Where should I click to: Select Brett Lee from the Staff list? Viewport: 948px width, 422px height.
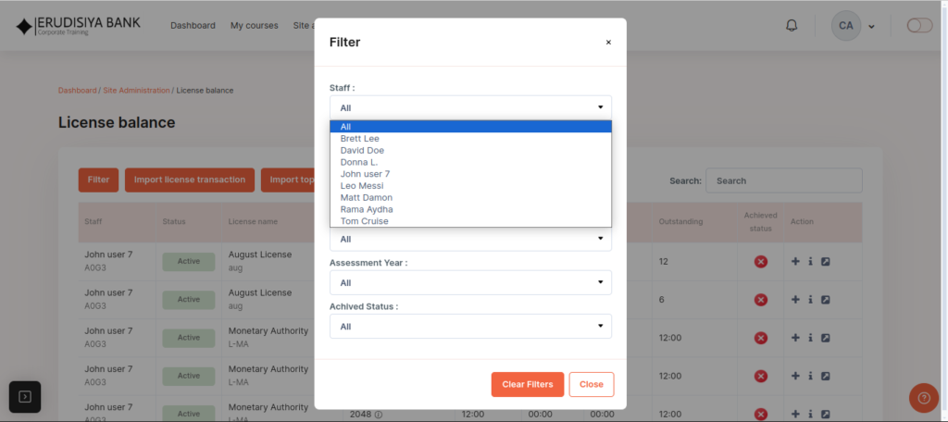(360, 139)
